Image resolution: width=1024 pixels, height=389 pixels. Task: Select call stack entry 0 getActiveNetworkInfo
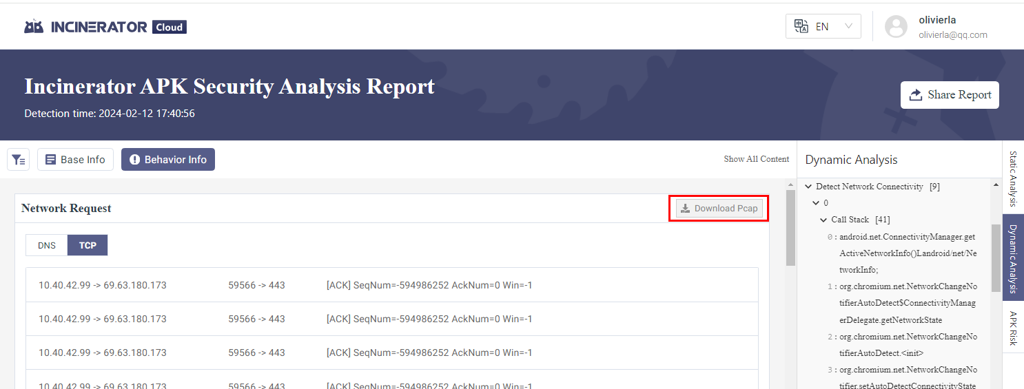point(908,253)
